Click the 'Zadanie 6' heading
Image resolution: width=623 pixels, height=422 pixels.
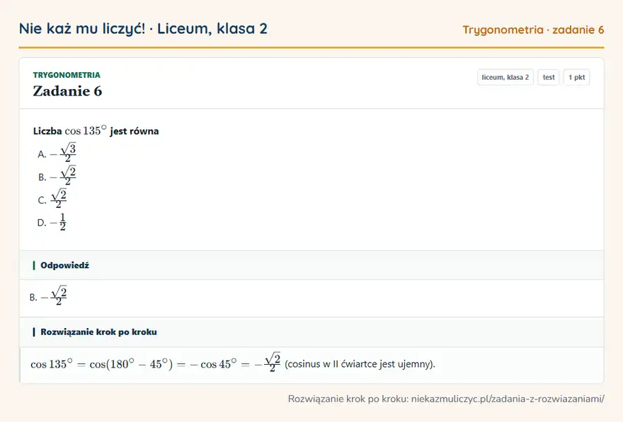pos(67,91)
